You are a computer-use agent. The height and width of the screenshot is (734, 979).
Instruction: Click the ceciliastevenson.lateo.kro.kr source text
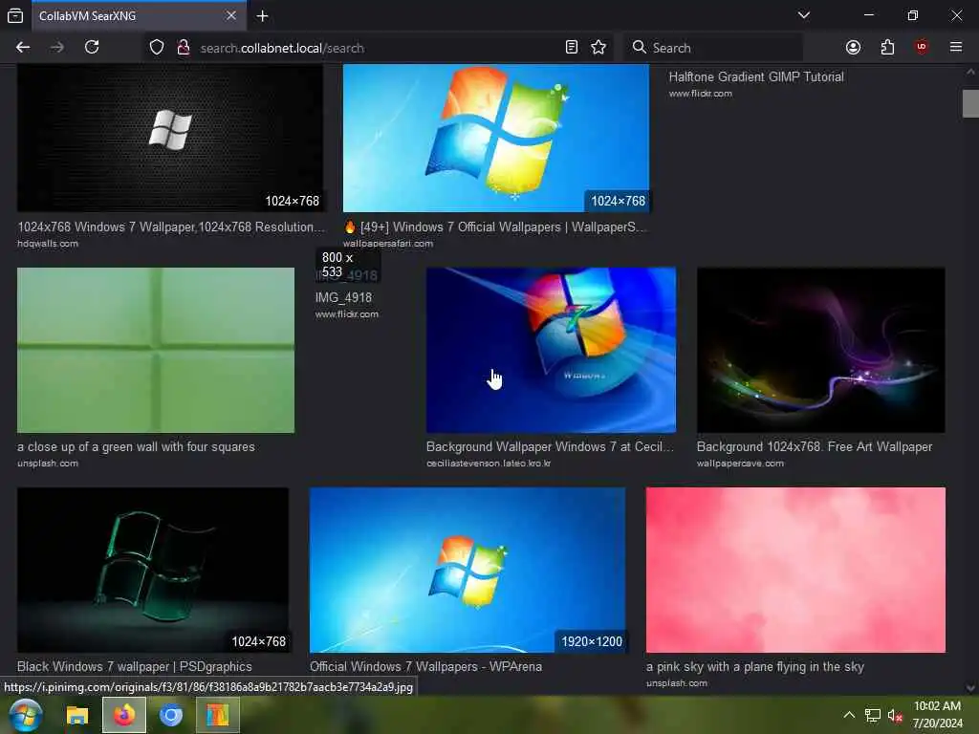[489, 464]
